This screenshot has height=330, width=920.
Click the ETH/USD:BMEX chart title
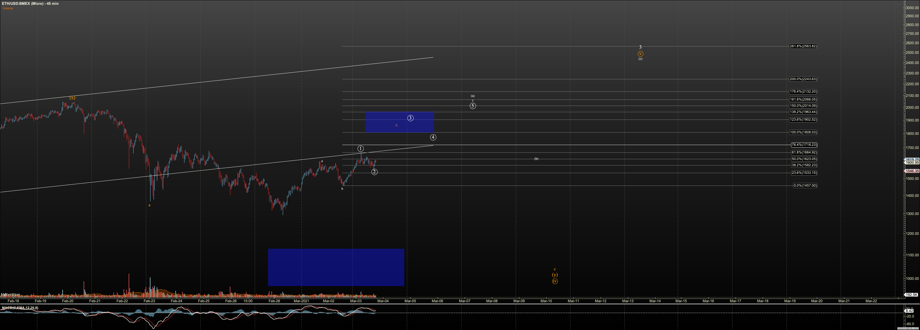(30, 4)
